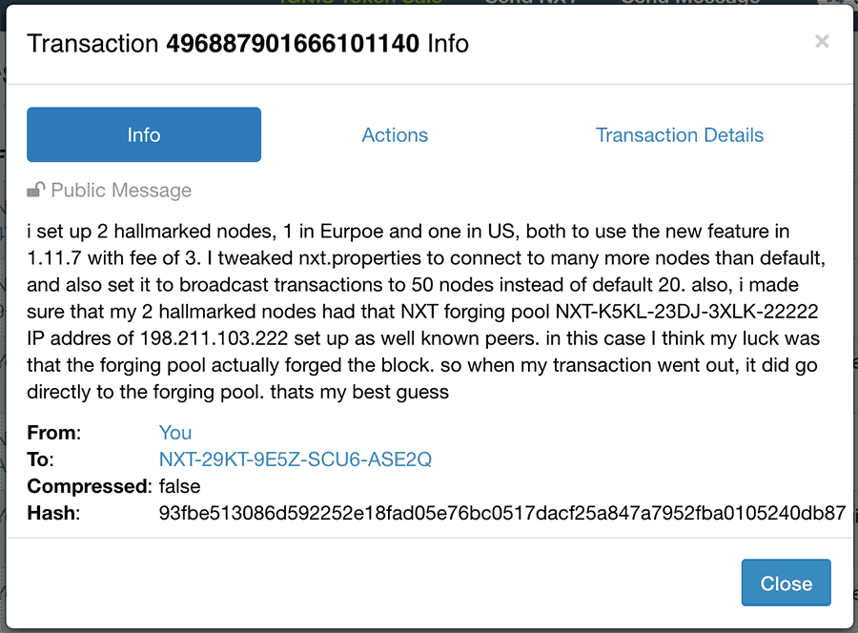This screenshot has width=858, height=633.
Task: Click the message's first line about hallmarked nodes
Action: [x=408, y=232]
